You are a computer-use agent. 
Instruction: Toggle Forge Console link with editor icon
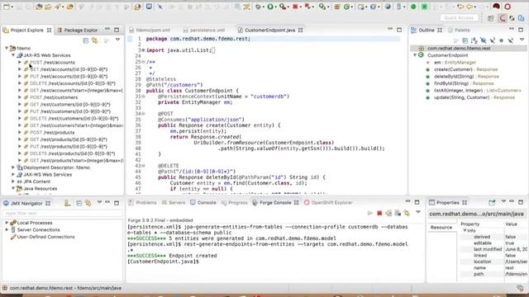click(407, 213)
